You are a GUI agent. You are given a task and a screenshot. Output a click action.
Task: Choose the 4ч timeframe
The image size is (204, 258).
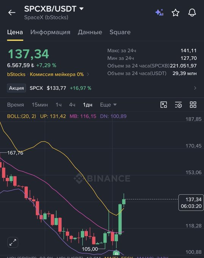[72, 104]
